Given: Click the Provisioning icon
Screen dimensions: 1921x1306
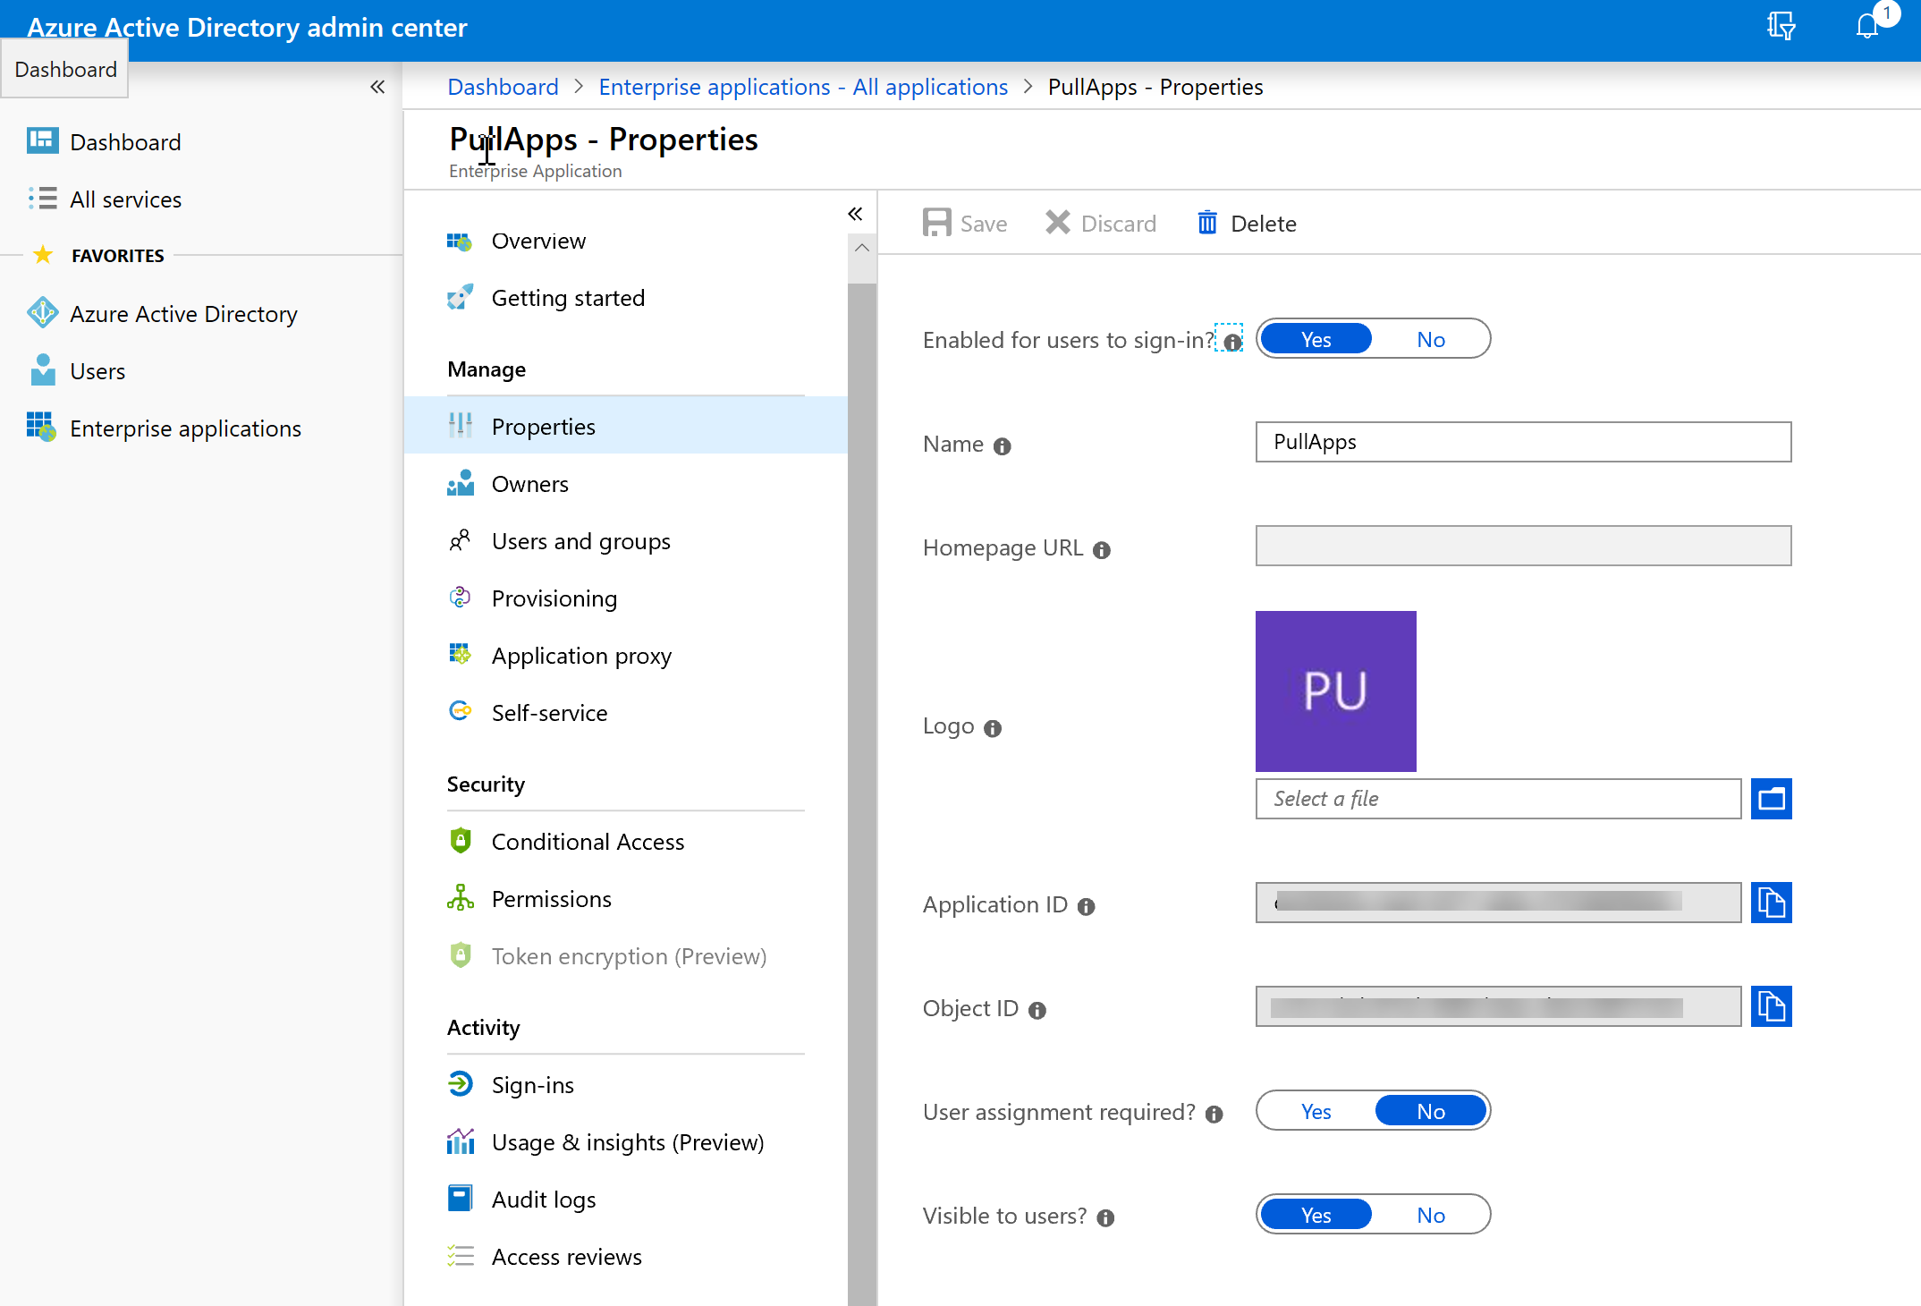Looking at the screenshot, I should [460, 598].
